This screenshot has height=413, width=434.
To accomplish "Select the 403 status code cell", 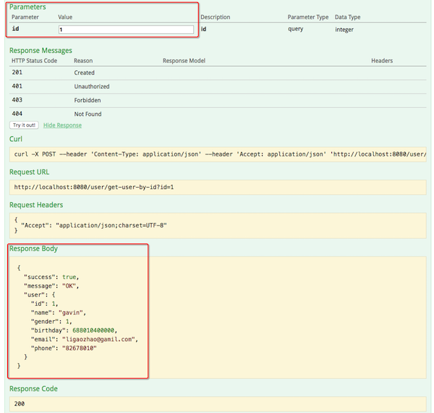I will pos(17,100).
